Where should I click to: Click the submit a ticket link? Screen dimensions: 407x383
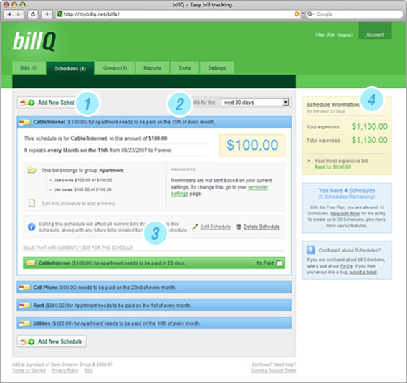click(x=363, y=272)
